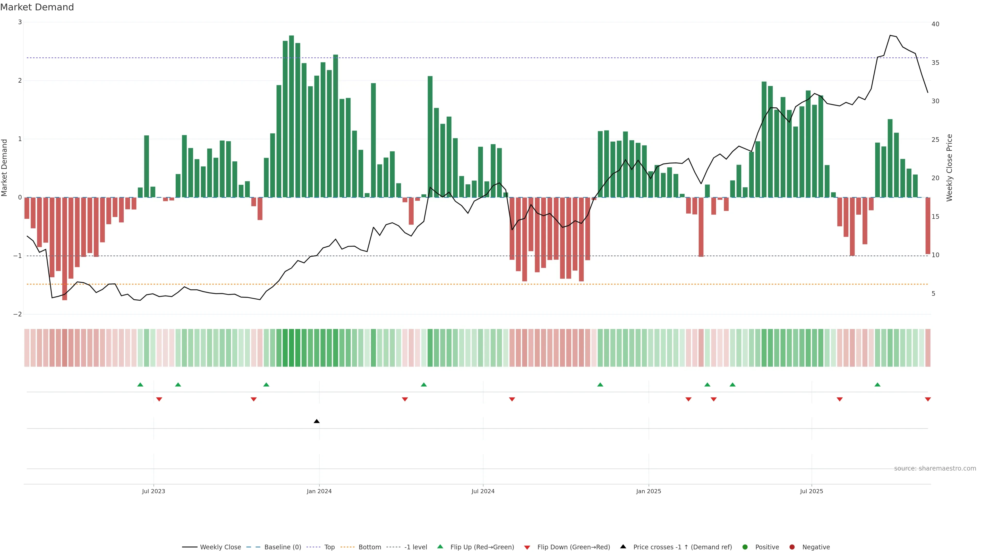
Task: Toggle the Top dotted line legend
Action: click(x=329, y=547)
